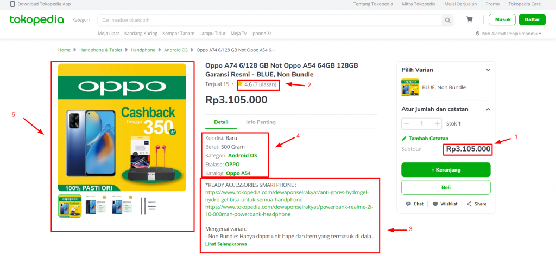Select the first product thumbnail
The image size is (556, 256).
[x=70, y=206]
